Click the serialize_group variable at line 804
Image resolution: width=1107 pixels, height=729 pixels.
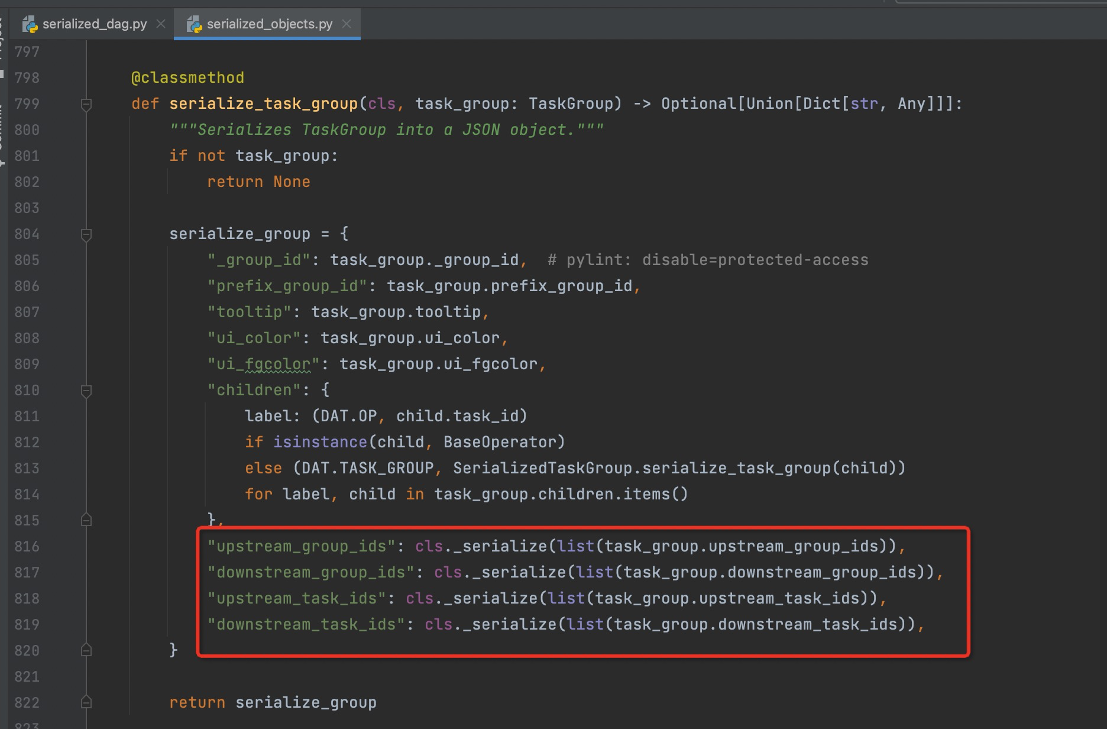239,234
